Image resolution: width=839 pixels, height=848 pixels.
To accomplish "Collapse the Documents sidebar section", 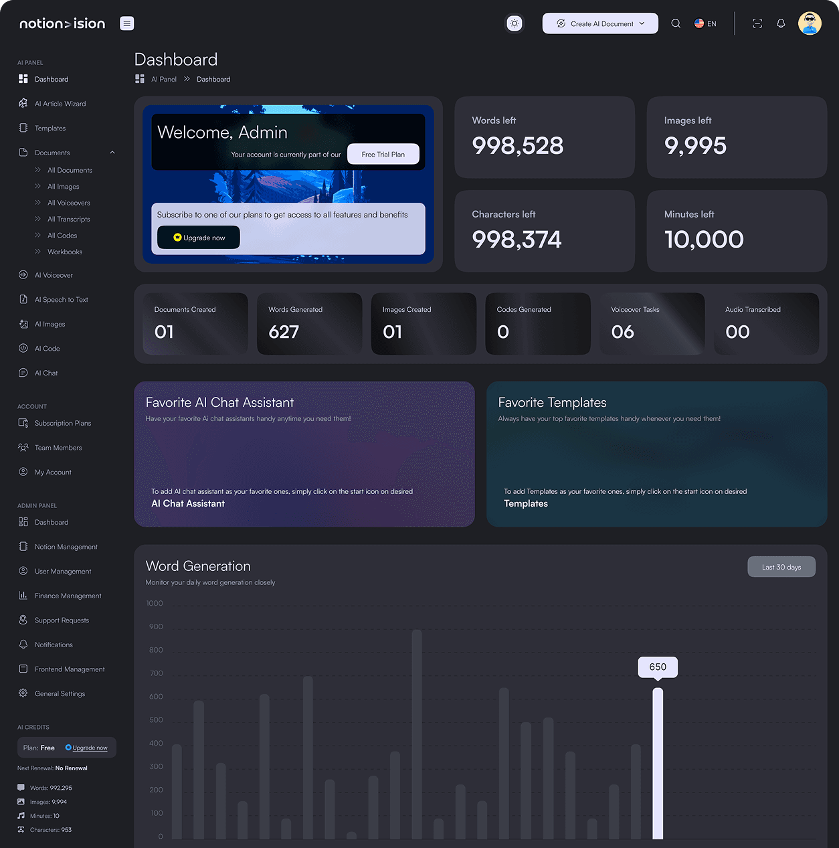I will pos(112,153).
